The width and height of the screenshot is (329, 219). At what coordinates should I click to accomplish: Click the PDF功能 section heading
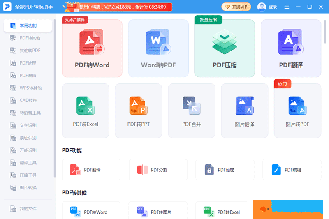pos(72,150)
